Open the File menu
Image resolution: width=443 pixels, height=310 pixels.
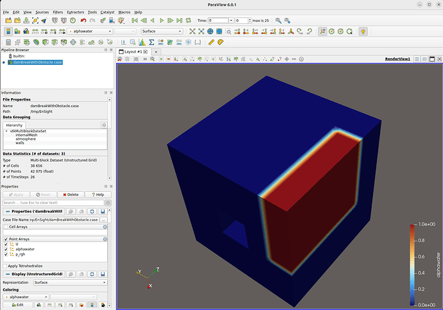point(6,12)
